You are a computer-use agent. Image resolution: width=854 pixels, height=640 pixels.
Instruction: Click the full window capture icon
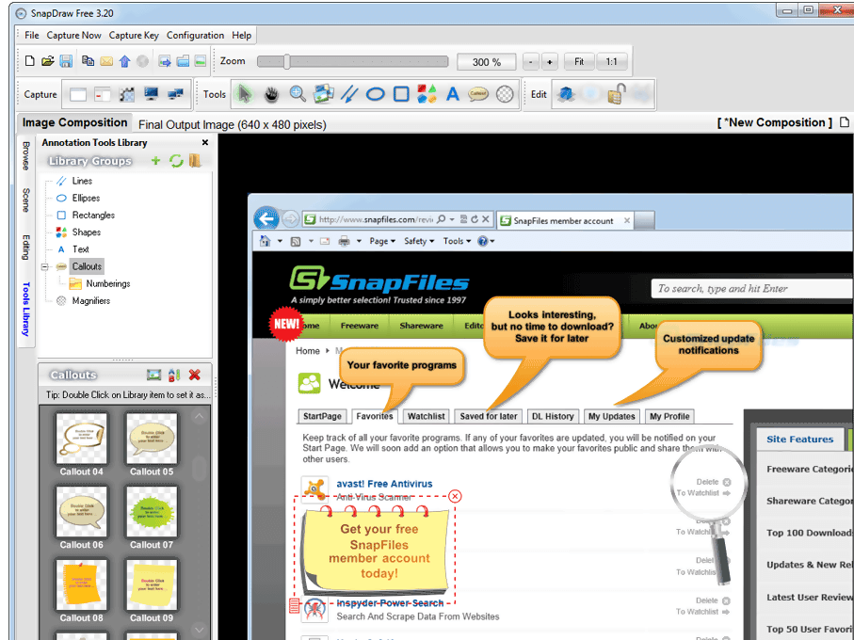tap(78, 95)
